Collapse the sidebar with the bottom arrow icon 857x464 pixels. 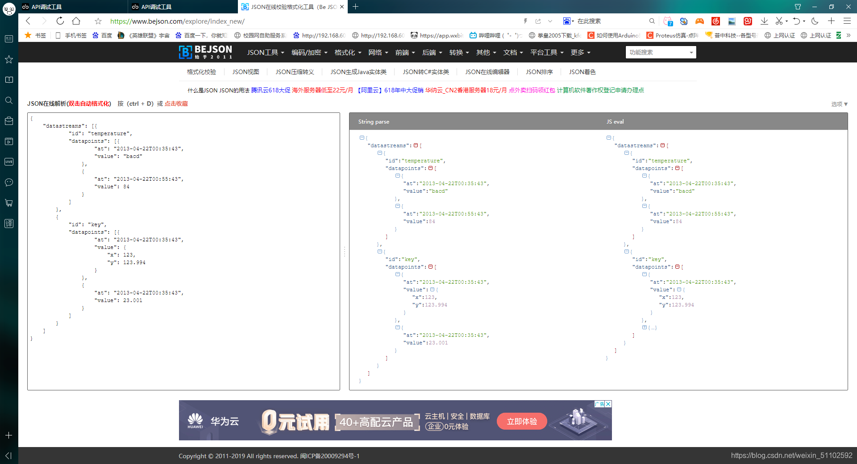(x=8, y=456)
